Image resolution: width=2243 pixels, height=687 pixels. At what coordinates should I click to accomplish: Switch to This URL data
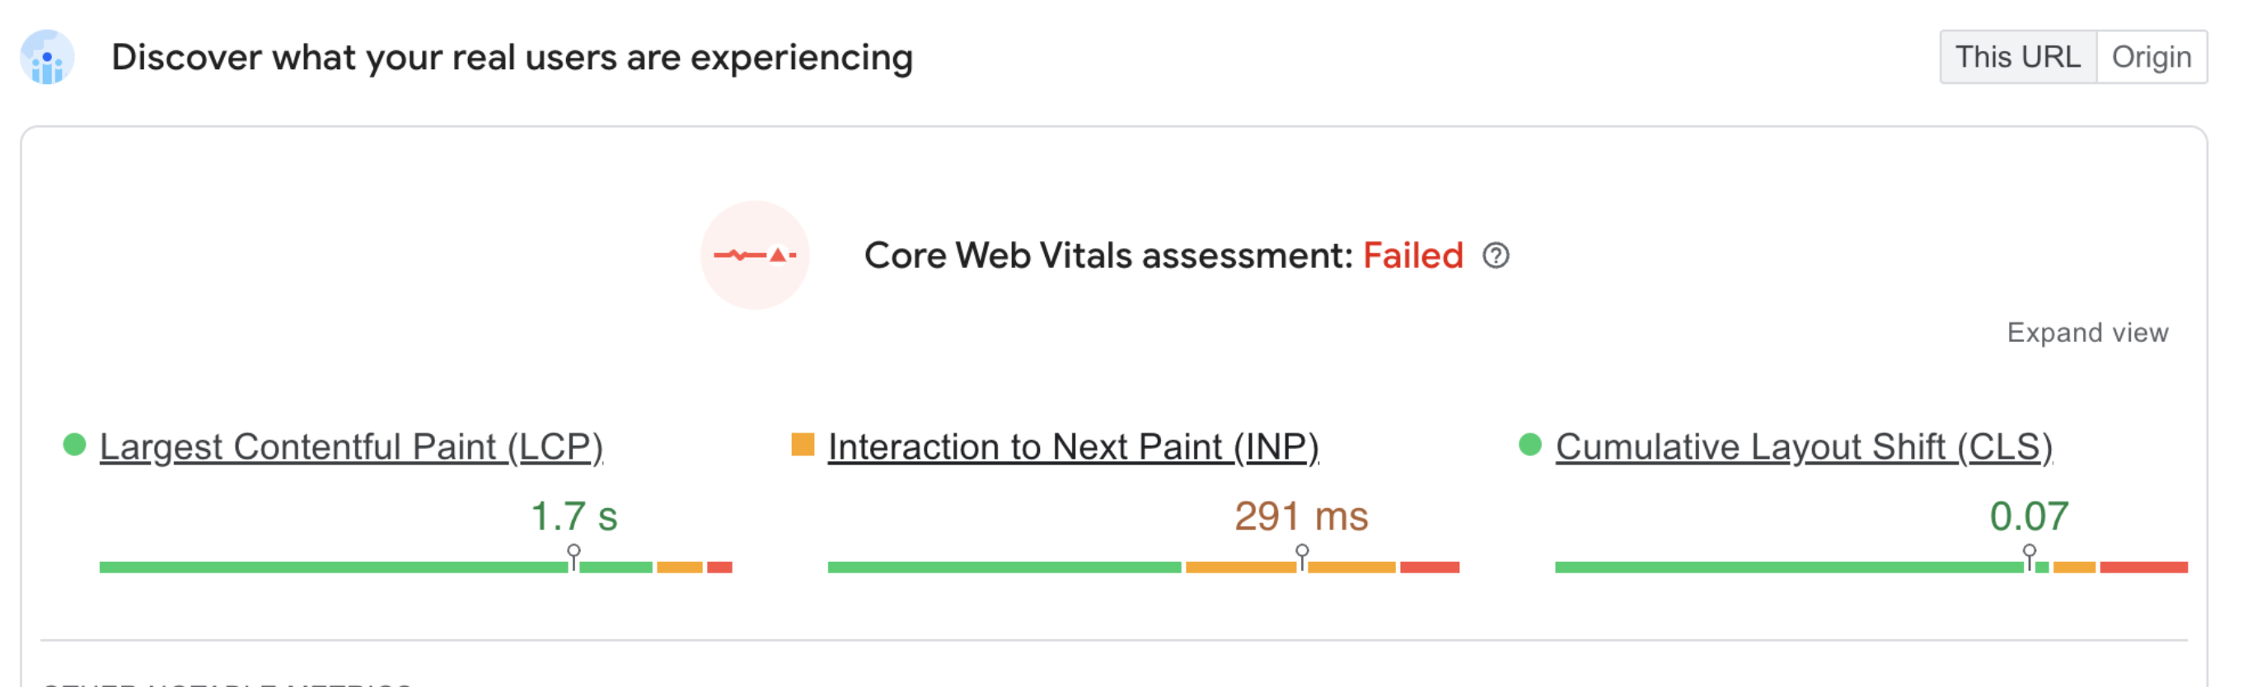tap(2017, 58)
